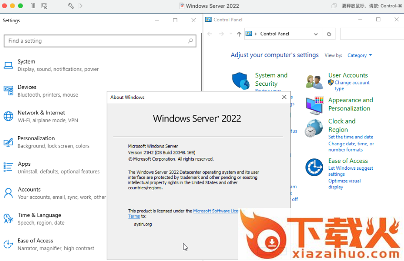Click Change account type link
Image resolution: width=404 pixels, height=261 pixels.
(x=352, y=85)
